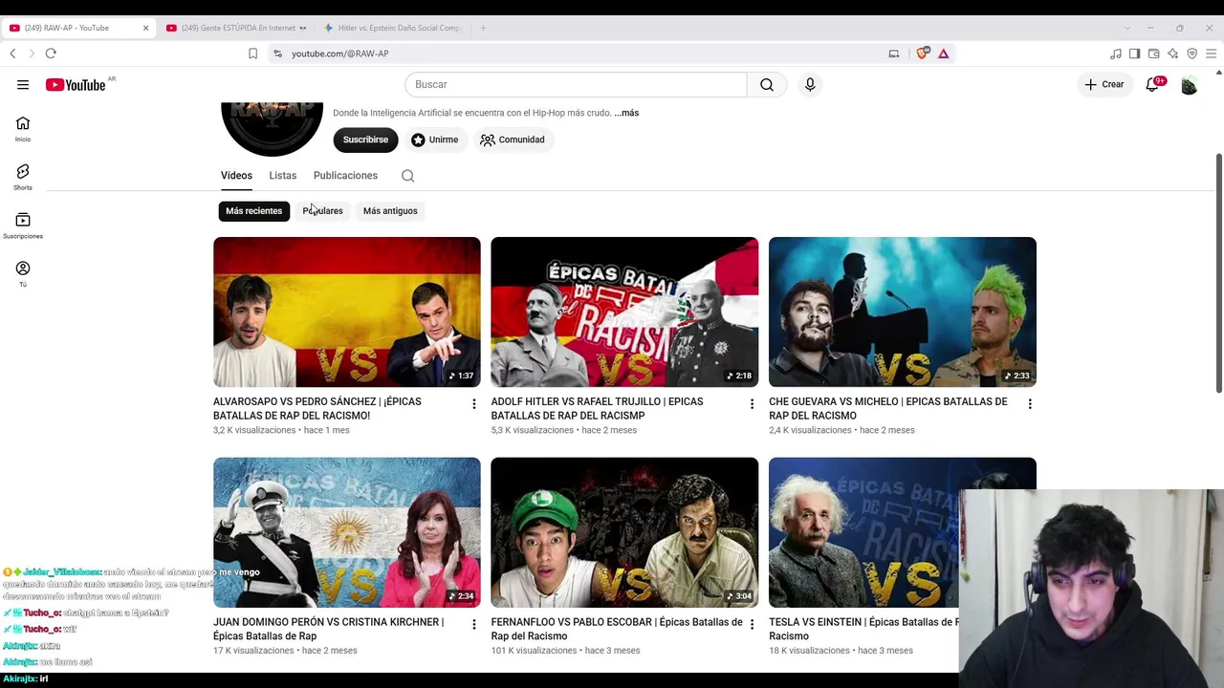Open the media control music note icon
Image resolution: width=1224 pixels, height=688 pixels.
tap(1116, 54)
